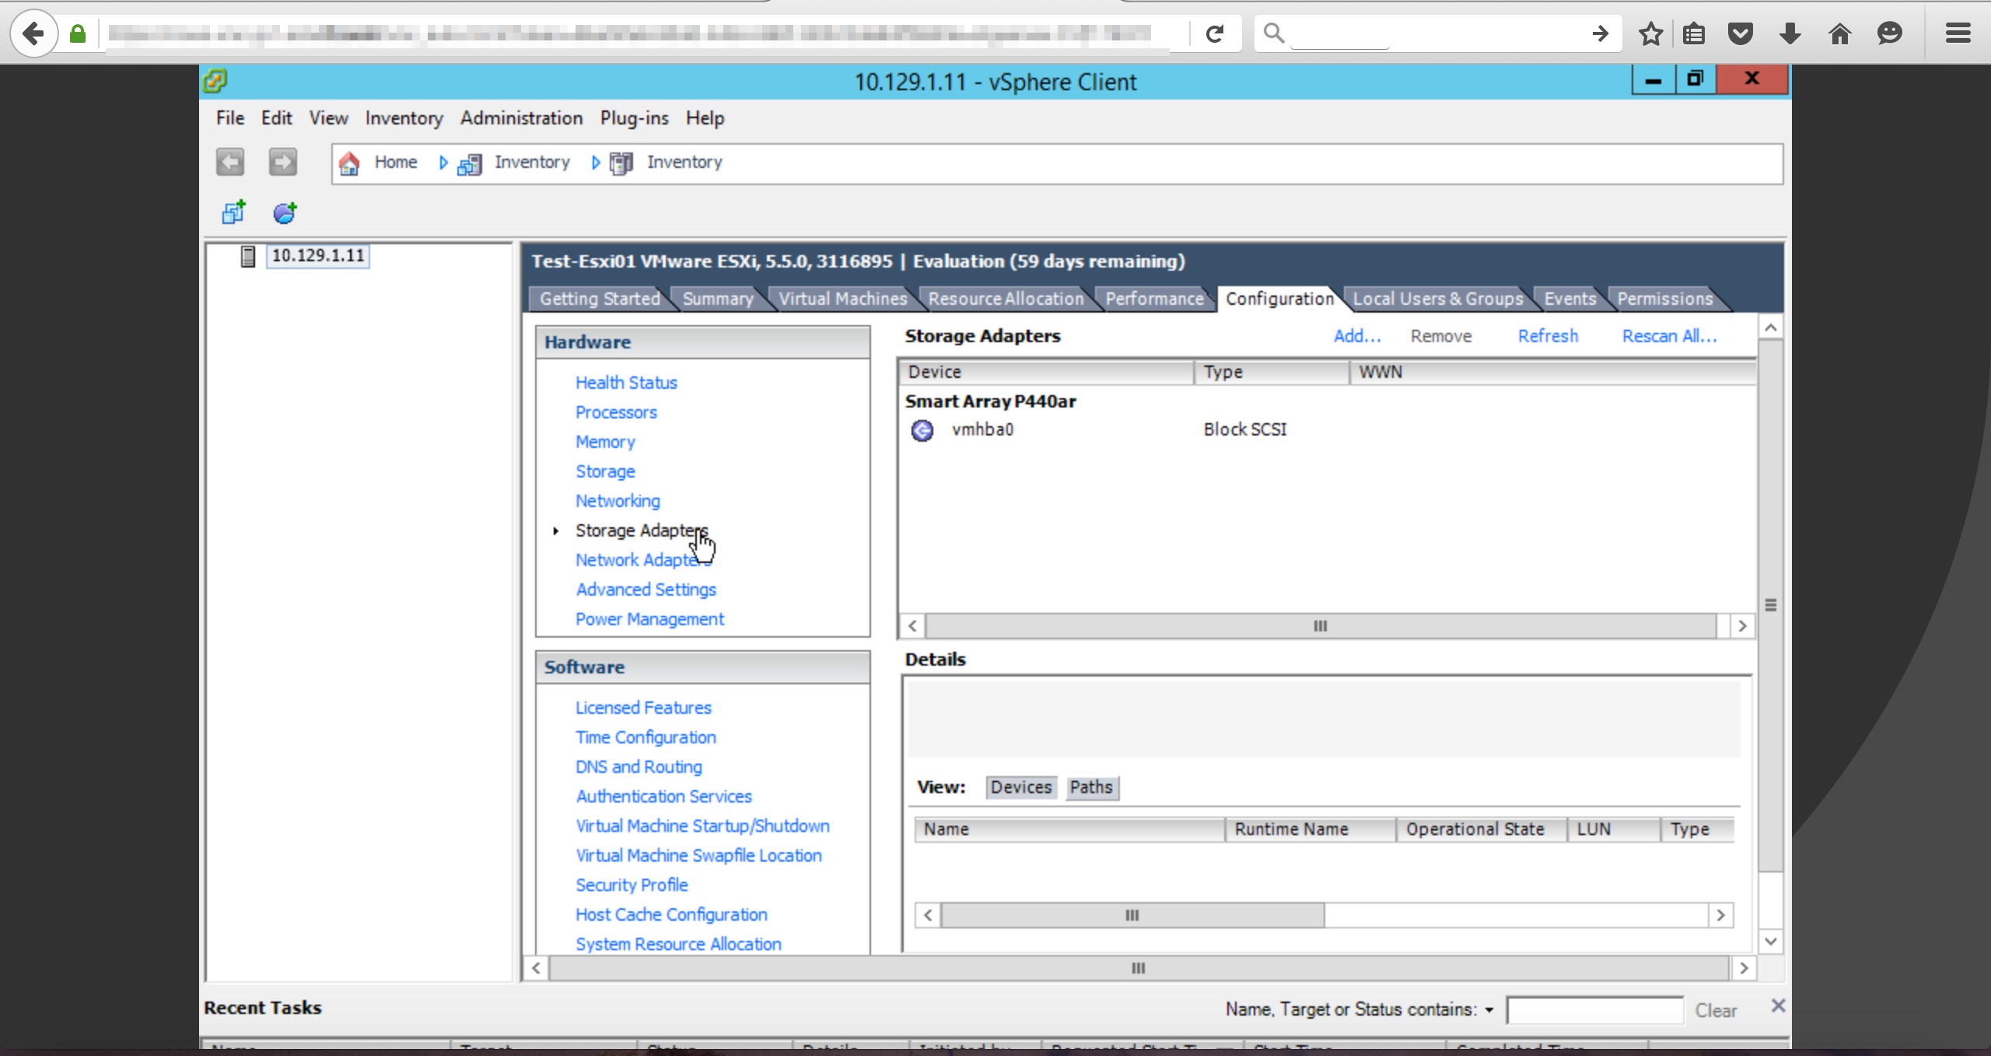This screenshot has width=1991, height=1056.
Task: Toggle the Devices view button
Action: pyautogui.click(x=1020, y=787)
